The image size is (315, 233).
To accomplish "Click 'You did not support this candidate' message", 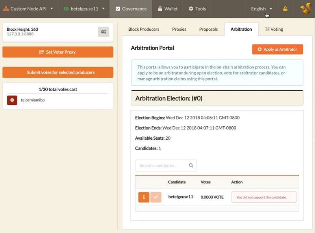I will [x=264, y=197].
